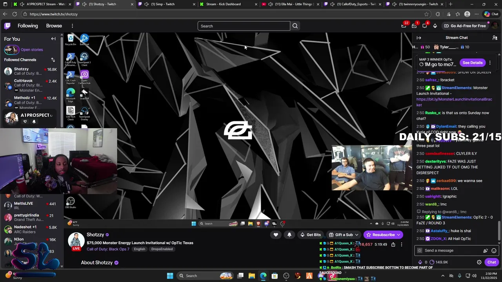
Task: Open whispers icon with badge 4
Action: pyautogui.click(x=425, y=26)
